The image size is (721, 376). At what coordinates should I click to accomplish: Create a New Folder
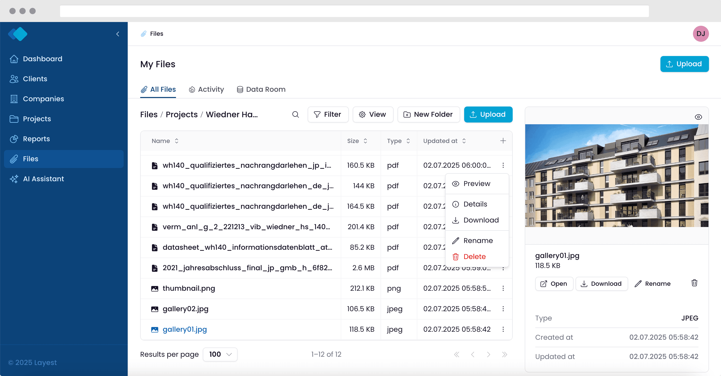[x=428, y=114]
